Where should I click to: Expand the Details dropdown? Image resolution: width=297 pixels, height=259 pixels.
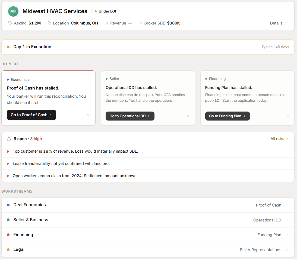tap(279, 23)
